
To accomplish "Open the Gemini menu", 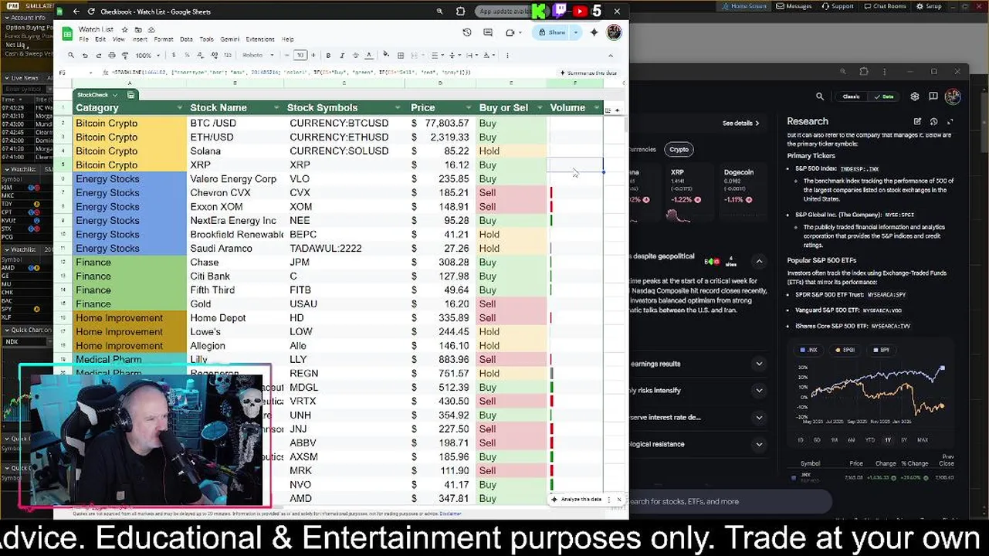I will tap(229, 39).
